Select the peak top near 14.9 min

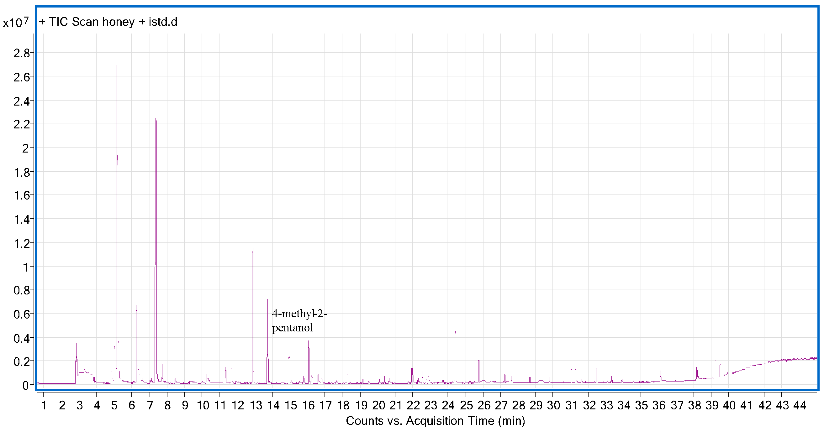289,338
